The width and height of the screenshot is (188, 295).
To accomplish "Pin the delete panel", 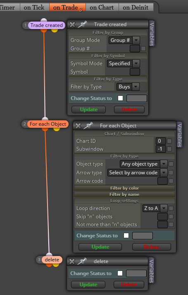I will [82, 261].
